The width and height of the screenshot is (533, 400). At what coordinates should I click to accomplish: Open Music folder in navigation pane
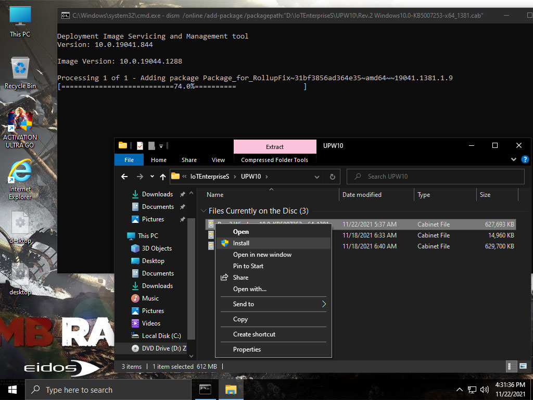point(150,298)
